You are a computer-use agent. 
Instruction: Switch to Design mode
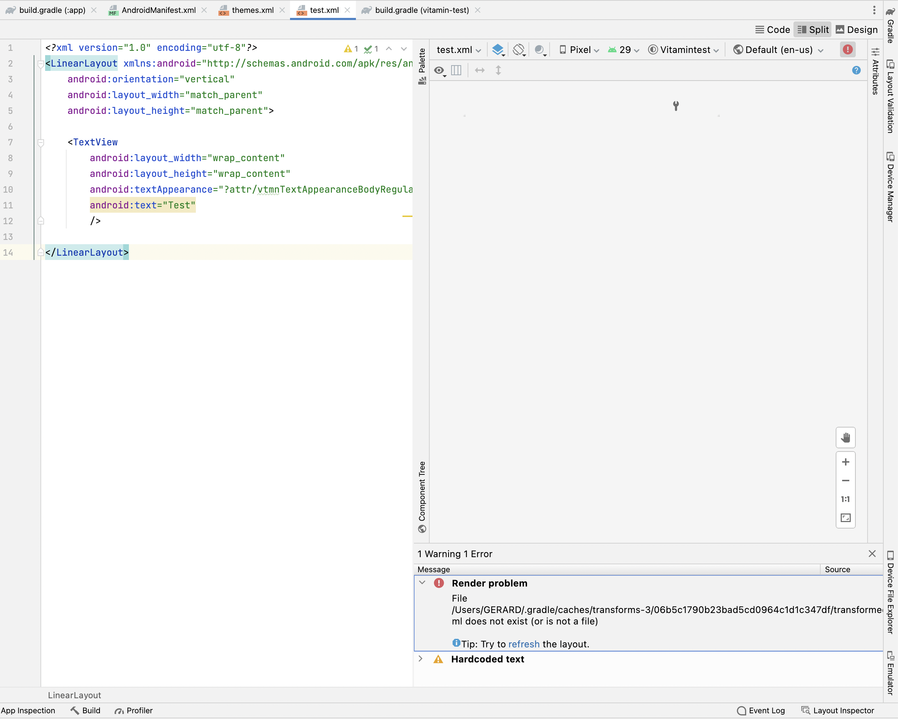[856, 29]
